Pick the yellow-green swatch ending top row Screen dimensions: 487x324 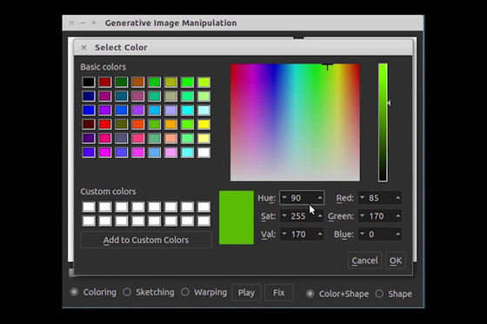(x=203, y=82)
